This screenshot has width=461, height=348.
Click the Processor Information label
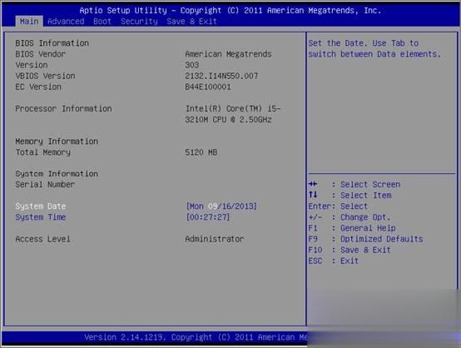(x=63, y=108)
